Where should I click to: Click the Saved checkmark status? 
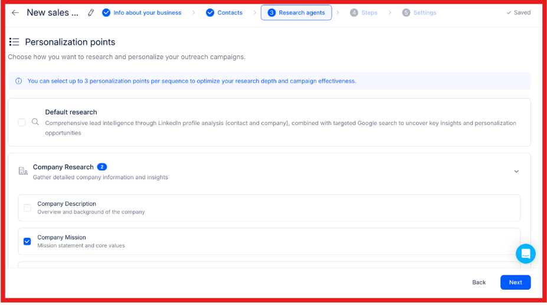(519, 12)
